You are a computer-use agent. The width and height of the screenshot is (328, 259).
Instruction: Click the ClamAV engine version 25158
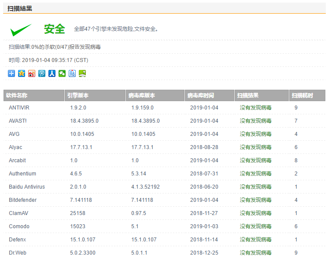point(77,213)
